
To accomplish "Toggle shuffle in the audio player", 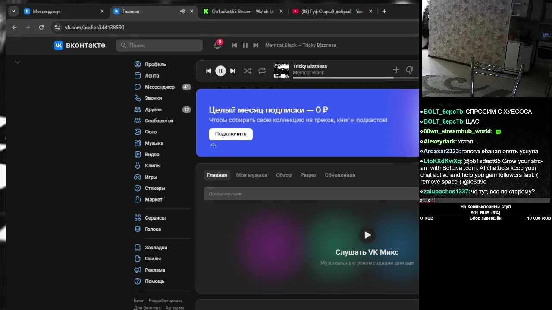I will tap(248, 71).
